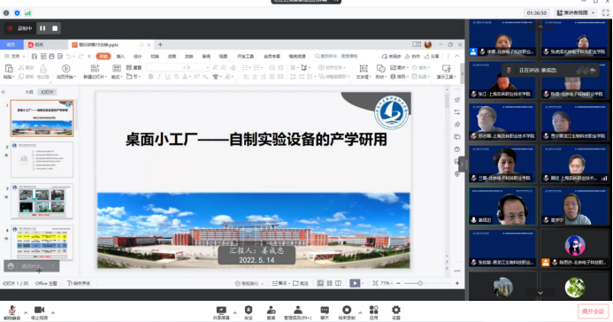613x322 pixels.
Task: Click the Comments (批注) button
Action: coord(301,283)
